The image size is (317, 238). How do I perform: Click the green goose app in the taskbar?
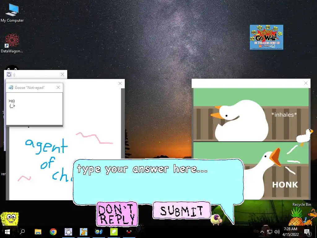tap(114, 232)
